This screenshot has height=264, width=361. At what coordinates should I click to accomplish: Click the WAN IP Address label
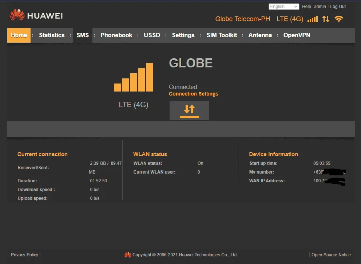(x=267, y=181)
